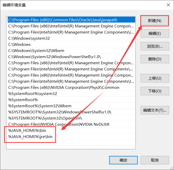174x170 pixels.
Task: Select the C:\Windows\system32 path entry
Action: pyautogui.click(x=29, y=38)
